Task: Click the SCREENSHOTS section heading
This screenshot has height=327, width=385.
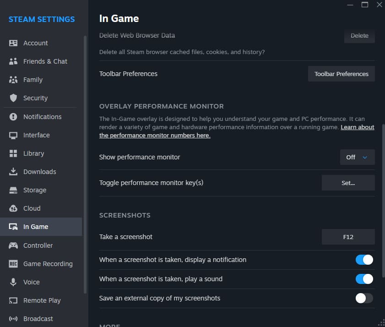Action: (125, 215)
